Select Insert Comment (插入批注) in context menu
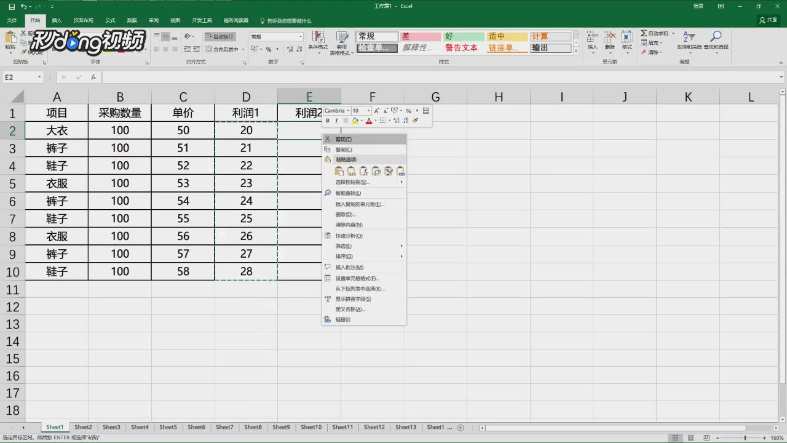 pyautogui.click(x=364, y=268)
